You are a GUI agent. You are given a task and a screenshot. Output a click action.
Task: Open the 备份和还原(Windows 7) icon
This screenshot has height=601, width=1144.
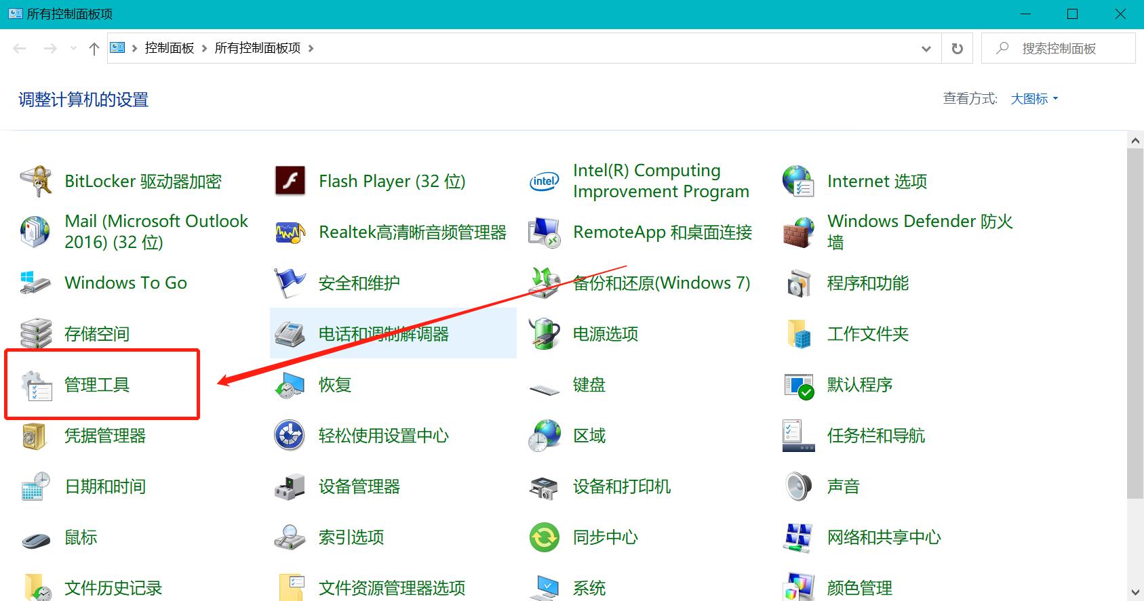pos(544,283)
